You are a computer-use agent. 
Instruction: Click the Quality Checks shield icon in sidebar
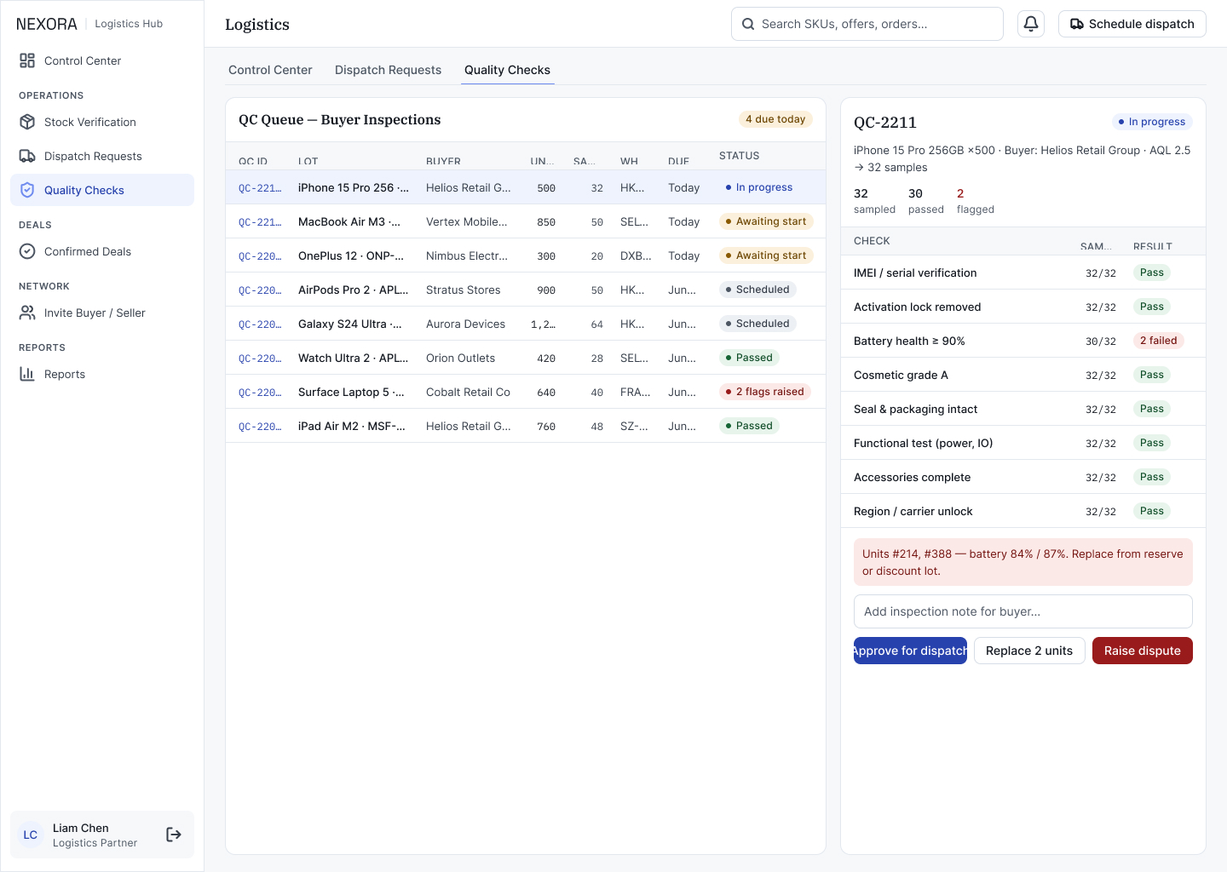[27, 190]
